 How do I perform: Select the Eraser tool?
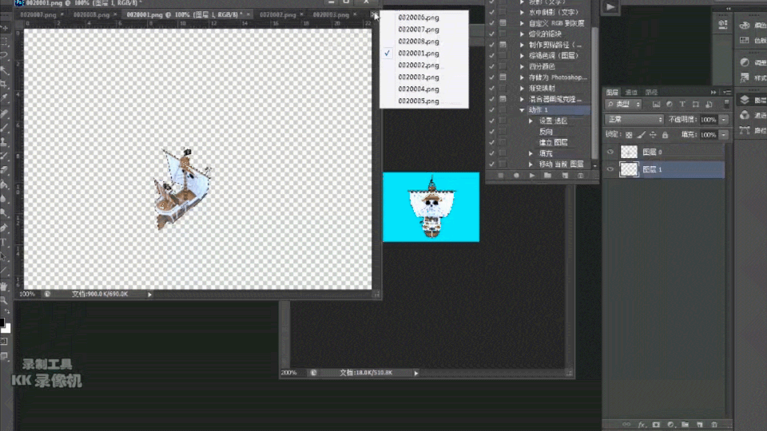tap(4, 170)
